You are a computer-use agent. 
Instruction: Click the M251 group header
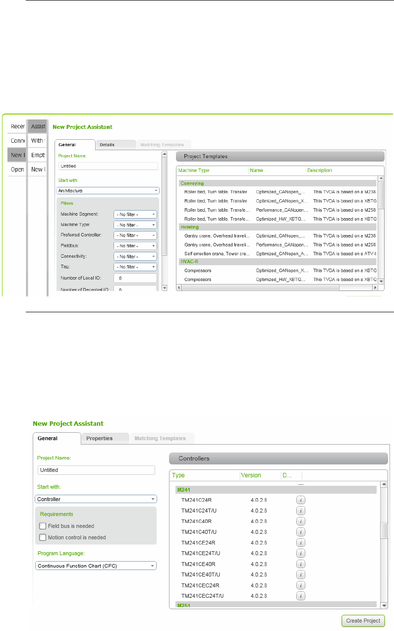pyautogui.click(x=276, y=605)
